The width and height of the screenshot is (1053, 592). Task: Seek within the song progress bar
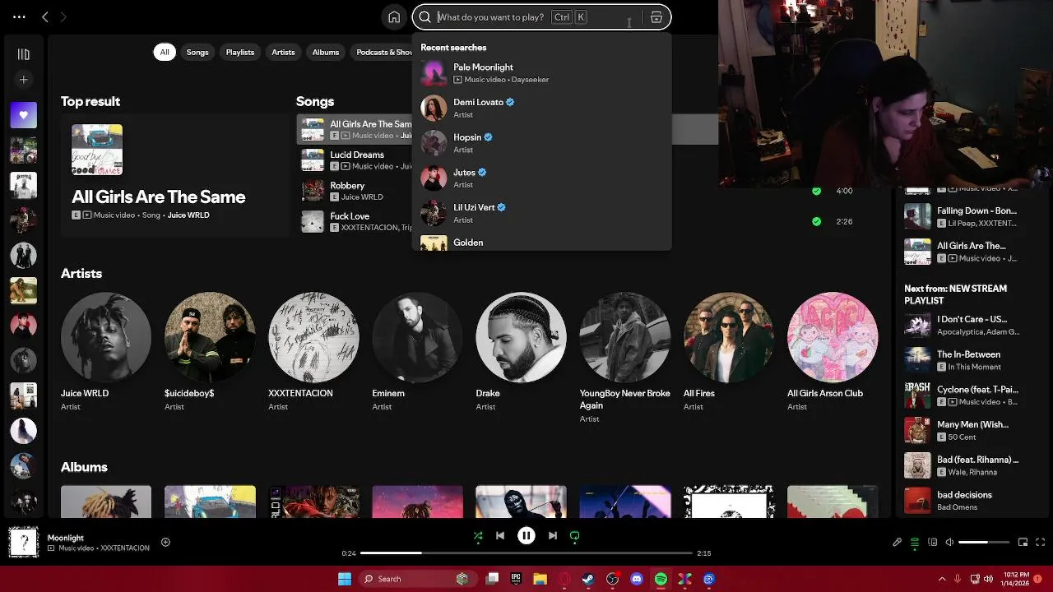pyautogui.click(x=526, y=553)
